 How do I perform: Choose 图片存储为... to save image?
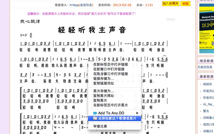103,91
